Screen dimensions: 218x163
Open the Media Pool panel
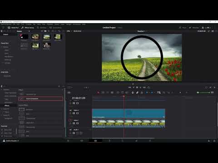point(13,28)
